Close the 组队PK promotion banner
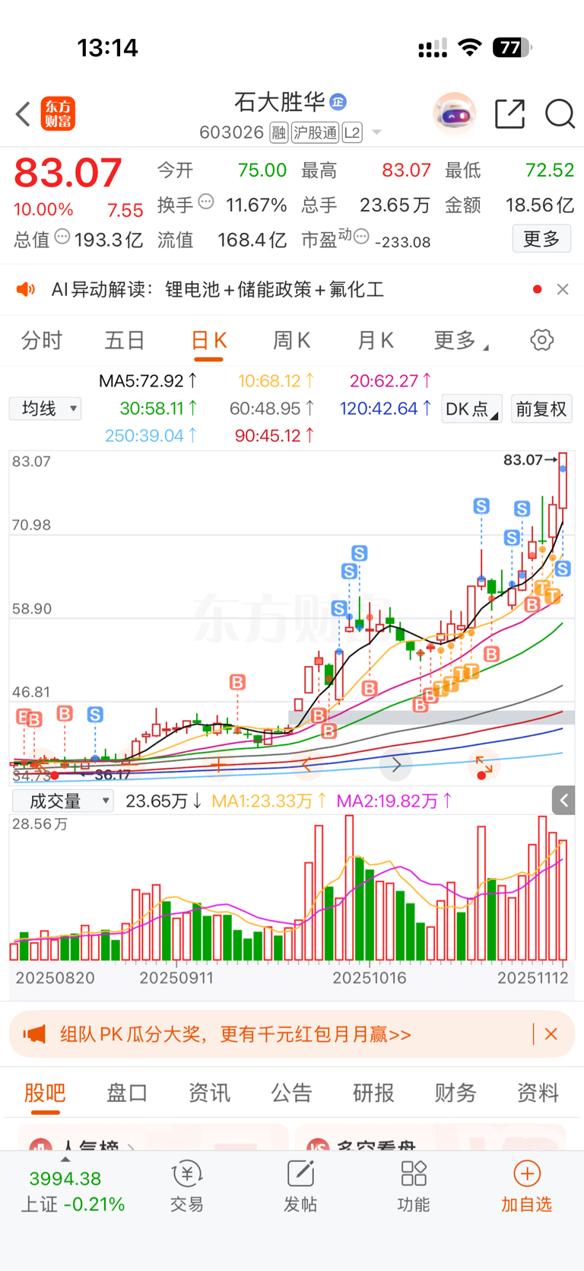Image resolution: width=584 pixels, height=1271 pixels. tap(551, 1034)
